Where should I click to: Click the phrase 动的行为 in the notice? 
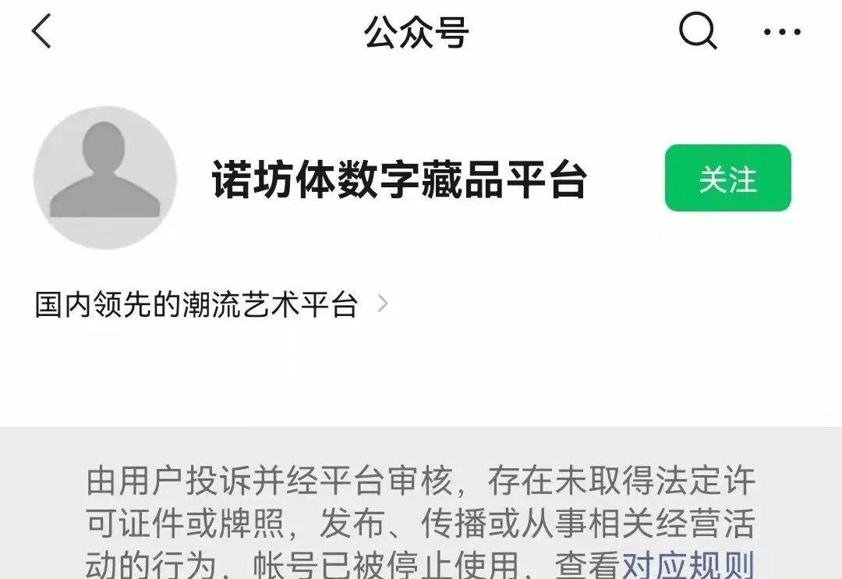pos(151,564)
